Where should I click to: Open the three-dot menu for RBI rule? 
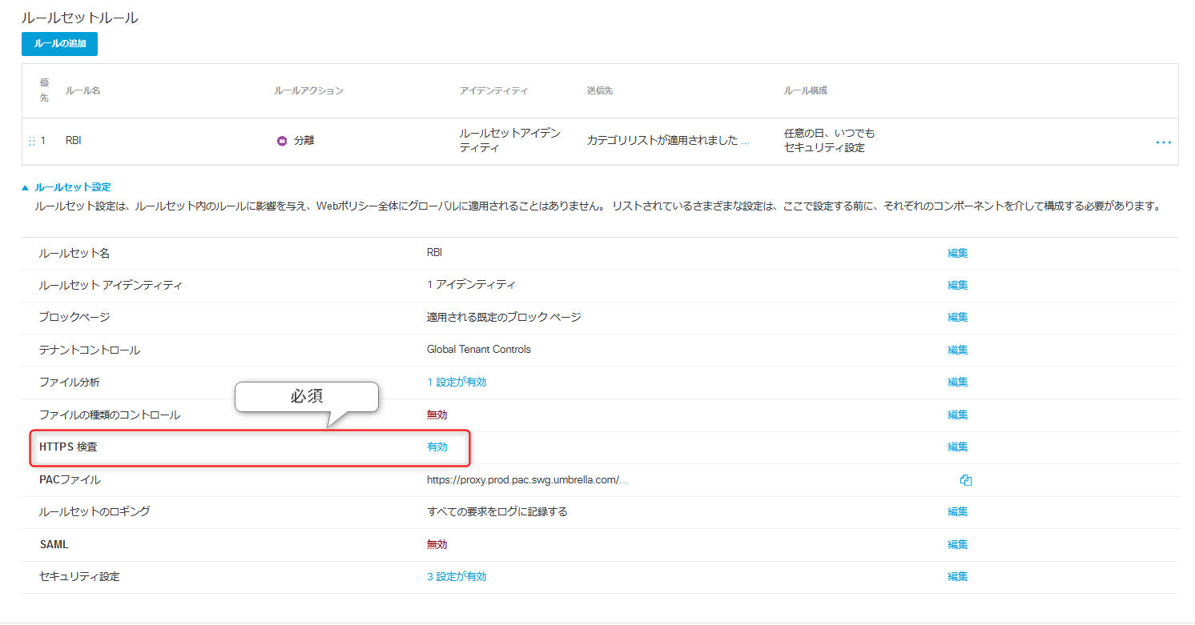1163,142
